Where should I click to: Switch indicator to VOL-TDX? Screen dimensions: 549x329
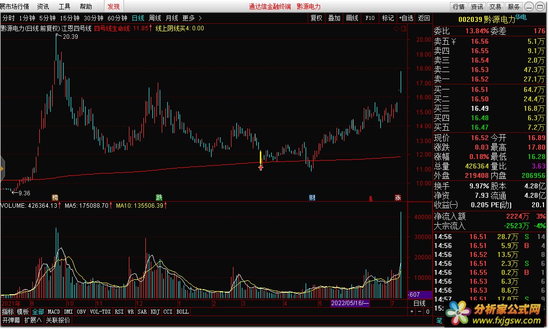[100, 312]
